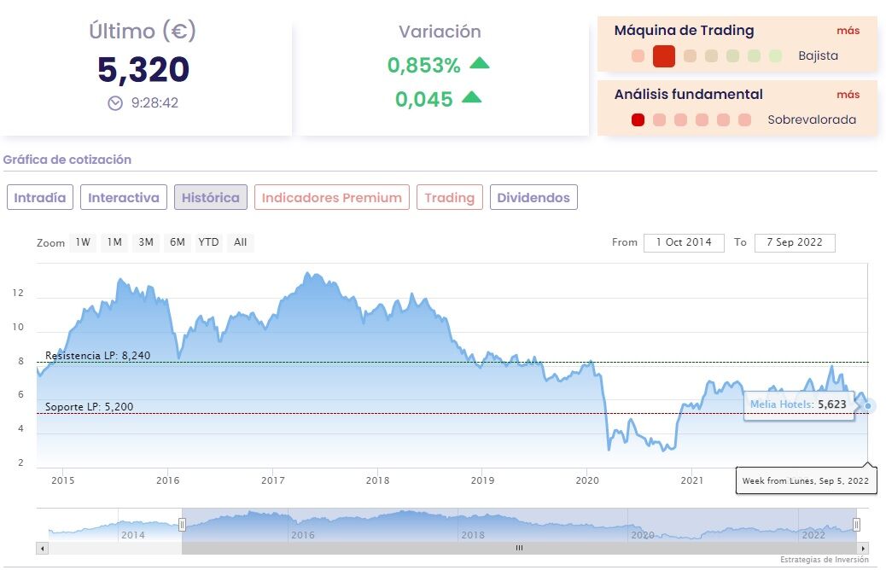Select the Dividendos tab
886x570 pixels.
533,198
